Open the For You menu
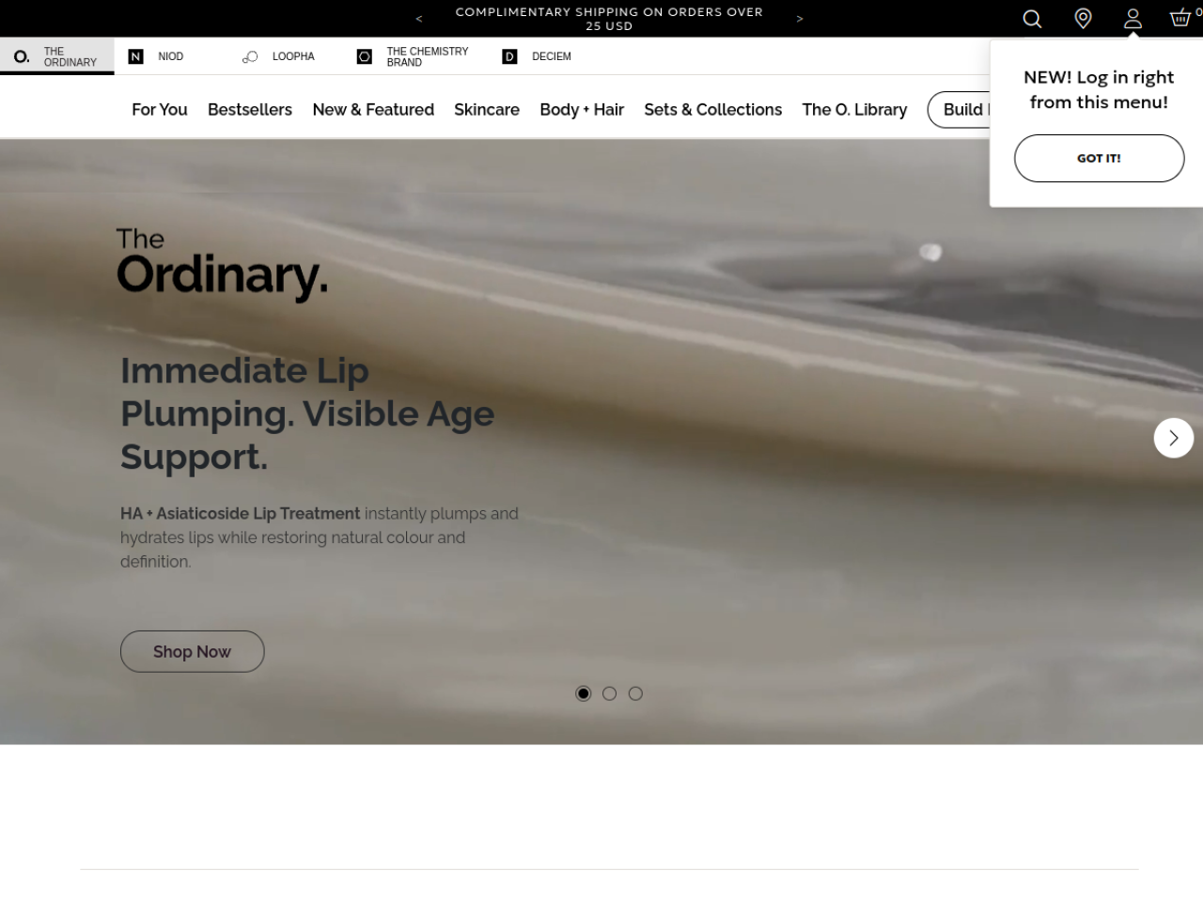Screen dimensions: 1203x902 point(160,110)
